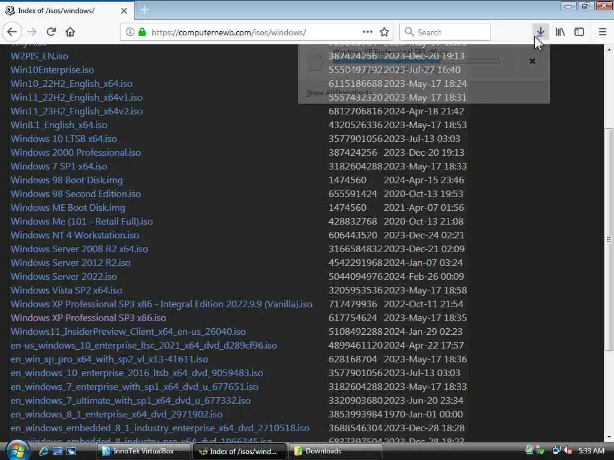
Task: Download W2PIS_EN.iso
Action: coord(39,56)
